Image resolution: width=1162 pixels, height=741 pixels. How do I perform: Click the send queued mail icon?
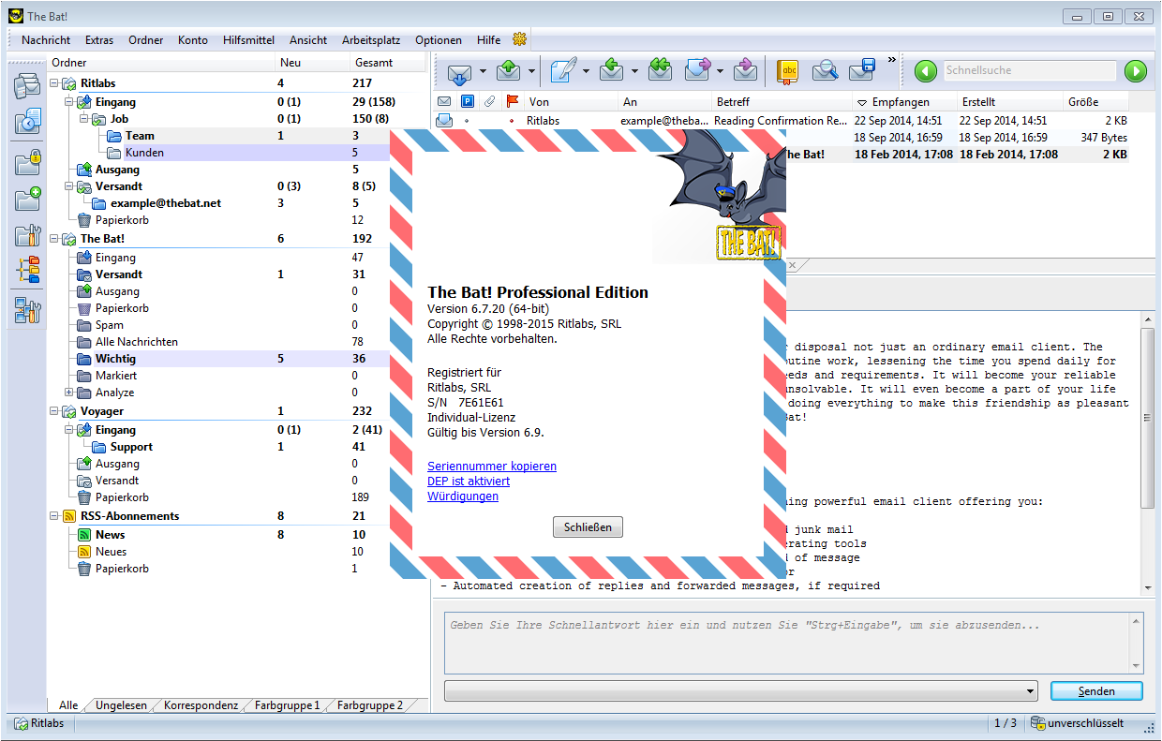[509, 71]
